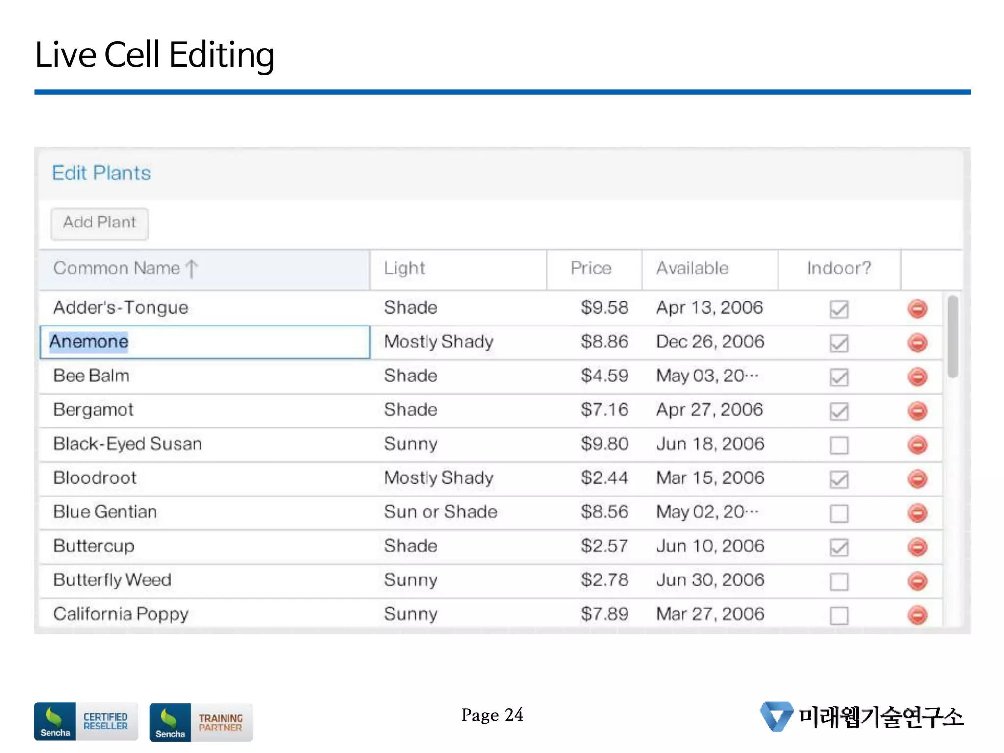Click the remove icon for Black-Eyed Susan
Viewport: 1004px width, 753px height.
[x=917, y=445]
